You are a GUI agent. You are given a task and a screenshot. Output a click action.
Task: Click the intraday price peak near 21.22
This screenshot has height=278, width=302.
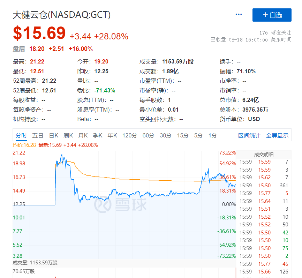pos(62,154)
